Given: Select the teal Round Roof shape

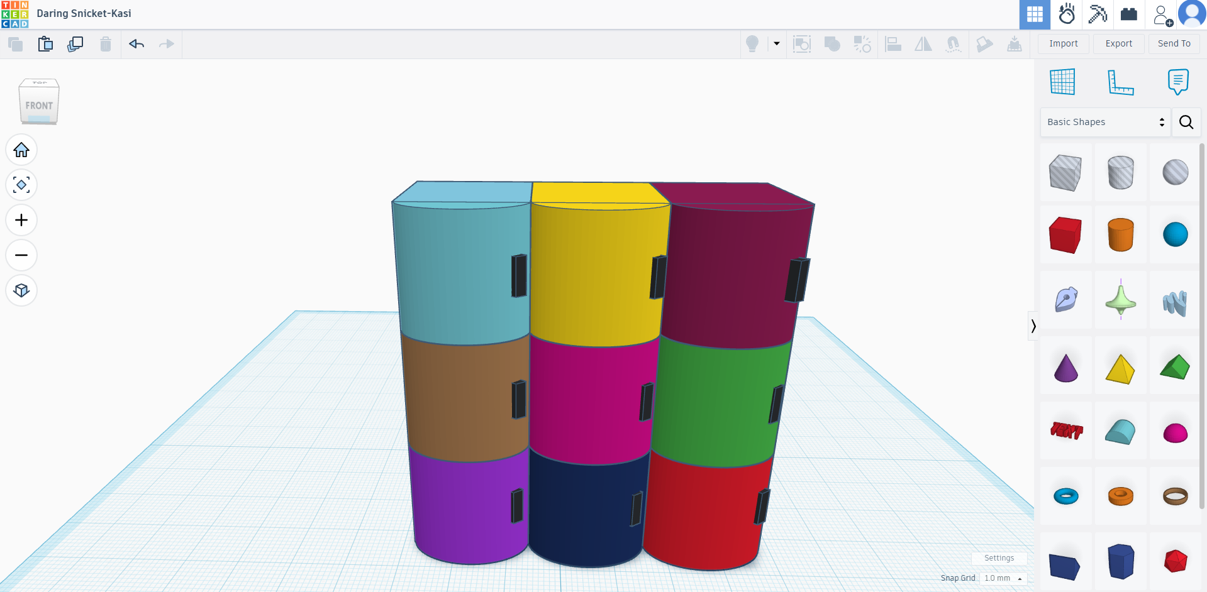Looking at the screenshot, I should point(1121,431).
